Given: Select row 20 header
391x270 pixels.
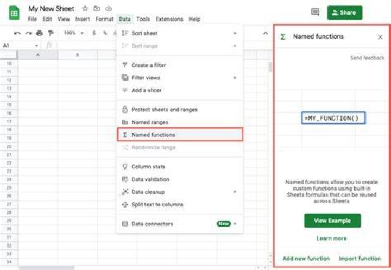Looking at the screenshot, I should pyautogui.click(x=9, y=146).
